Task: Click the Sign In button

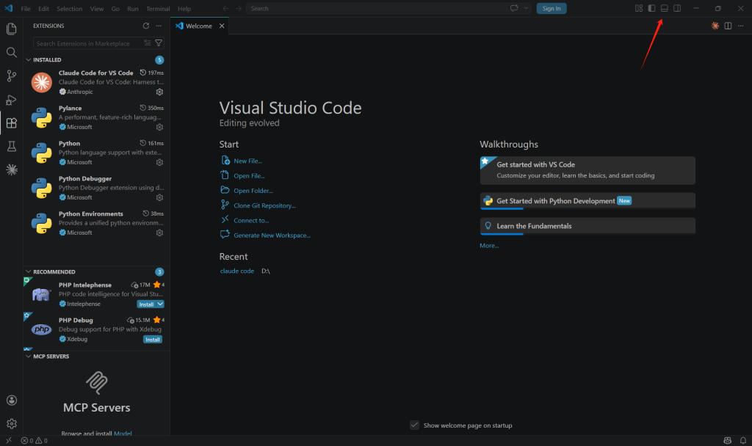Action: [x=551, y=9]
